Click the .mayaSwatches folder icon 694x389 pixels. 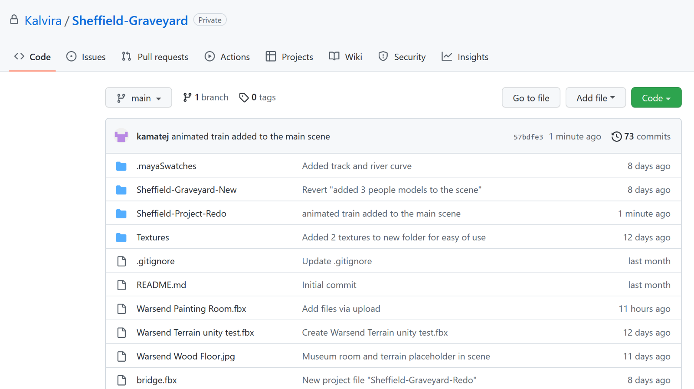(x=121, y=166)
